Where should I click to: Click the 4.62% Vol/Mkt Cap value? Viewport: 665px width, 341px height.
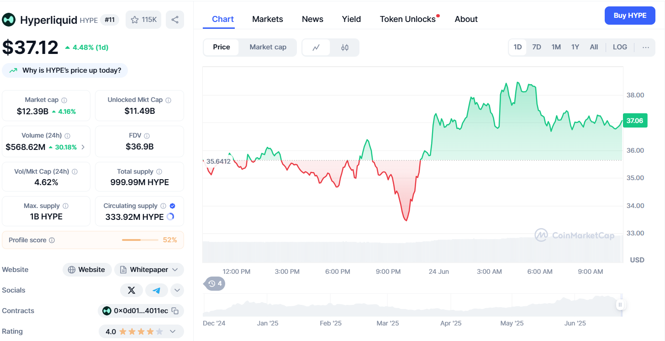(x=46, y=182)
